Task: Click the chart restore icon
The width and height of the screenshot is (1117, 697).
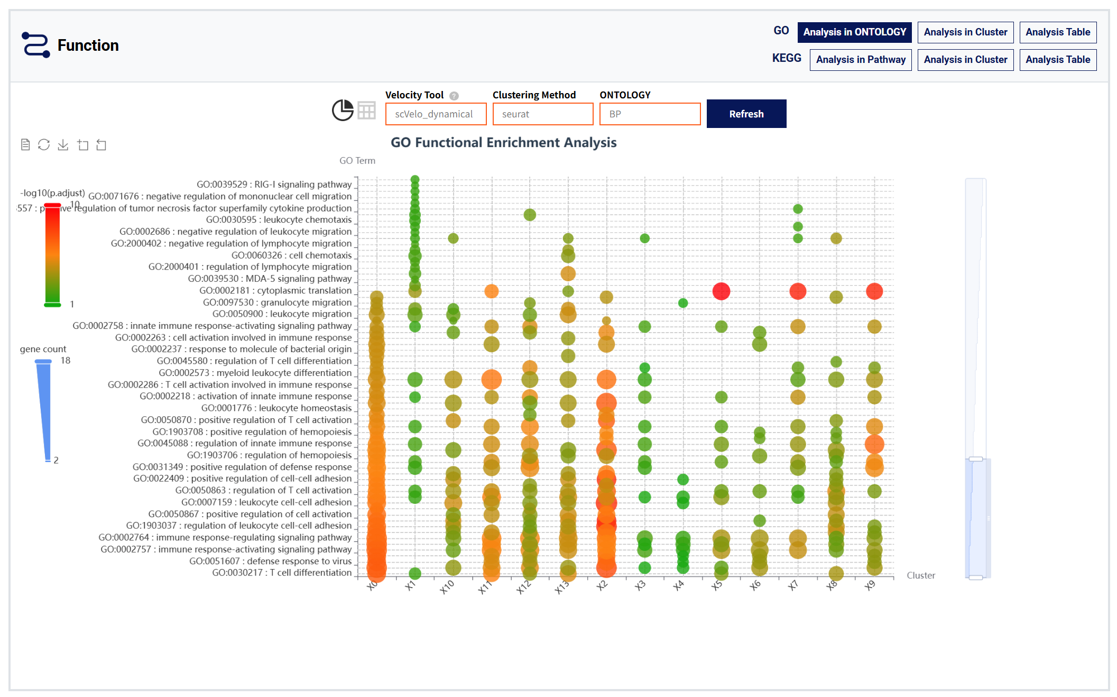Action: [44, 145]
